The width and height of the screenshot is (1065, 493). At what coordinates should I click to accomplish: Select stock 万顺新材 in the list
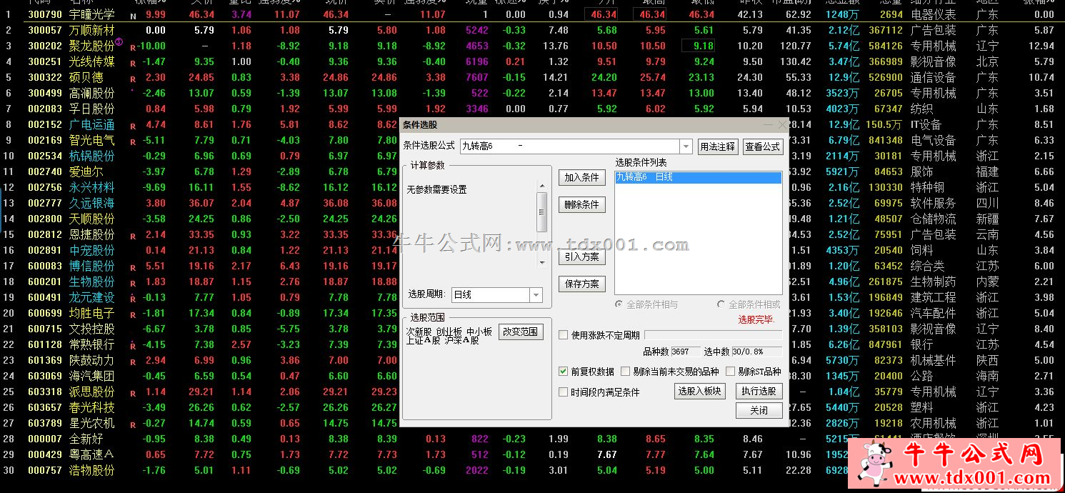[x=91, y=30]
